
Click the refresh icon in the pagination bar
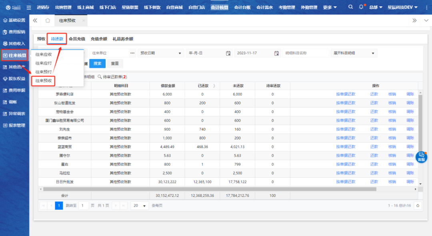tap(418, 205)
